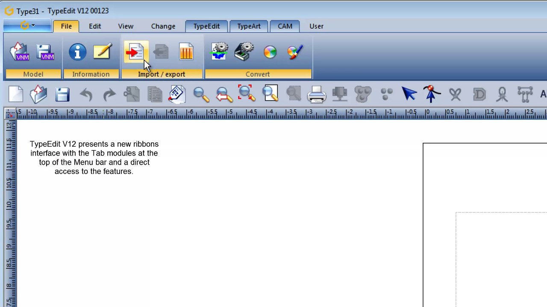The height and width of the screenshot is (307, 547).
Task: Open the application logo dropdown menu
Action: point(27,26)
